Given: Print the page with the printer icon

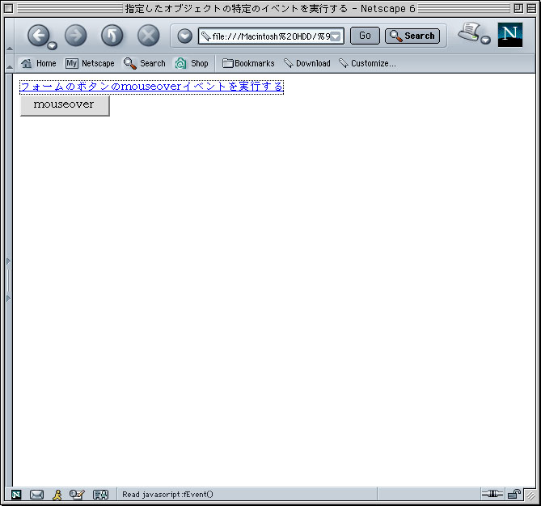Looking at the screenshot, I should (469, 32).
